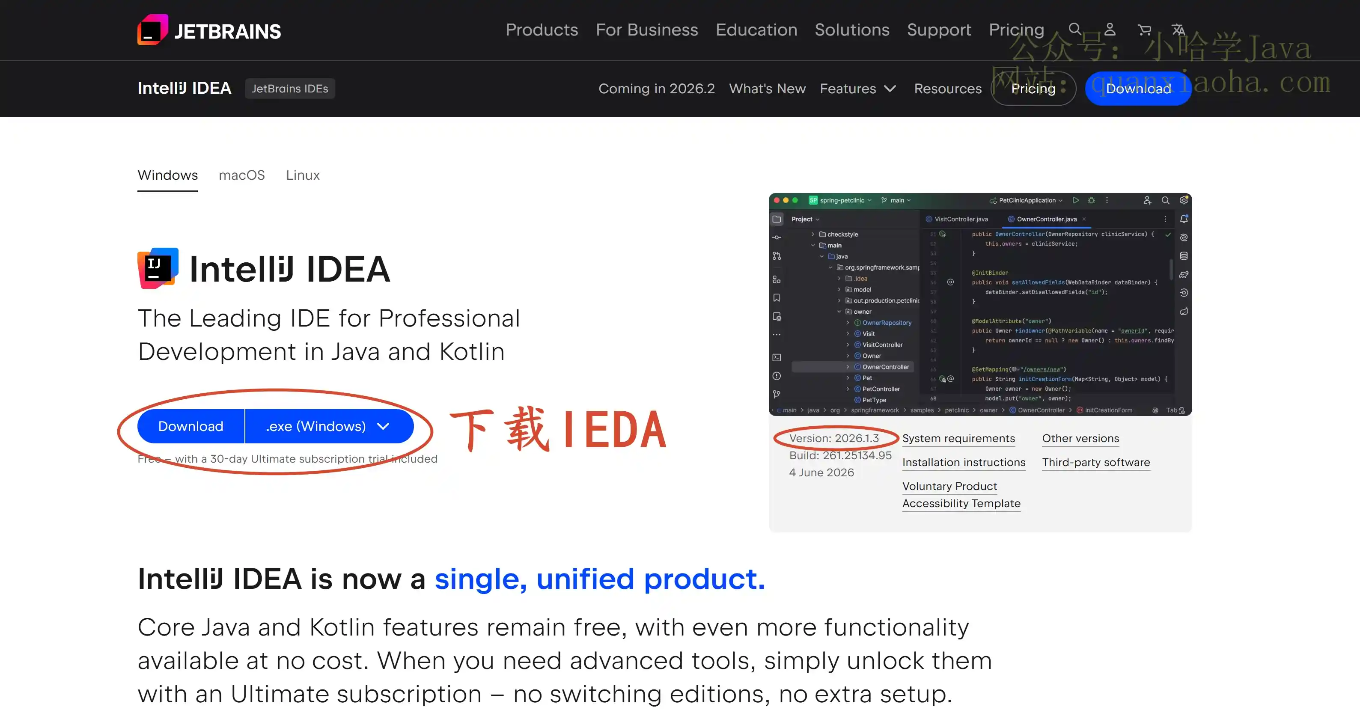Viewport: 1360px width, 710px height.
Task: Close the OwnerController.java tab in the IDE screenshot
Action: pyautogui.click(x=1084, y=219)
